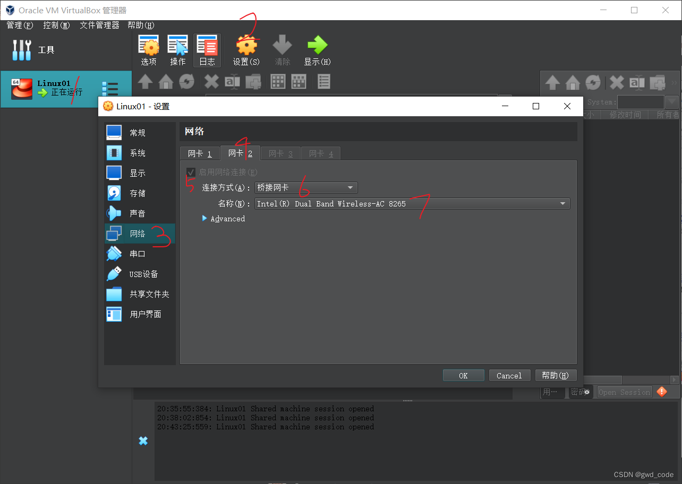682x484 pixels.
Task: Delete selected item in host pane
Action: (211, 82)
